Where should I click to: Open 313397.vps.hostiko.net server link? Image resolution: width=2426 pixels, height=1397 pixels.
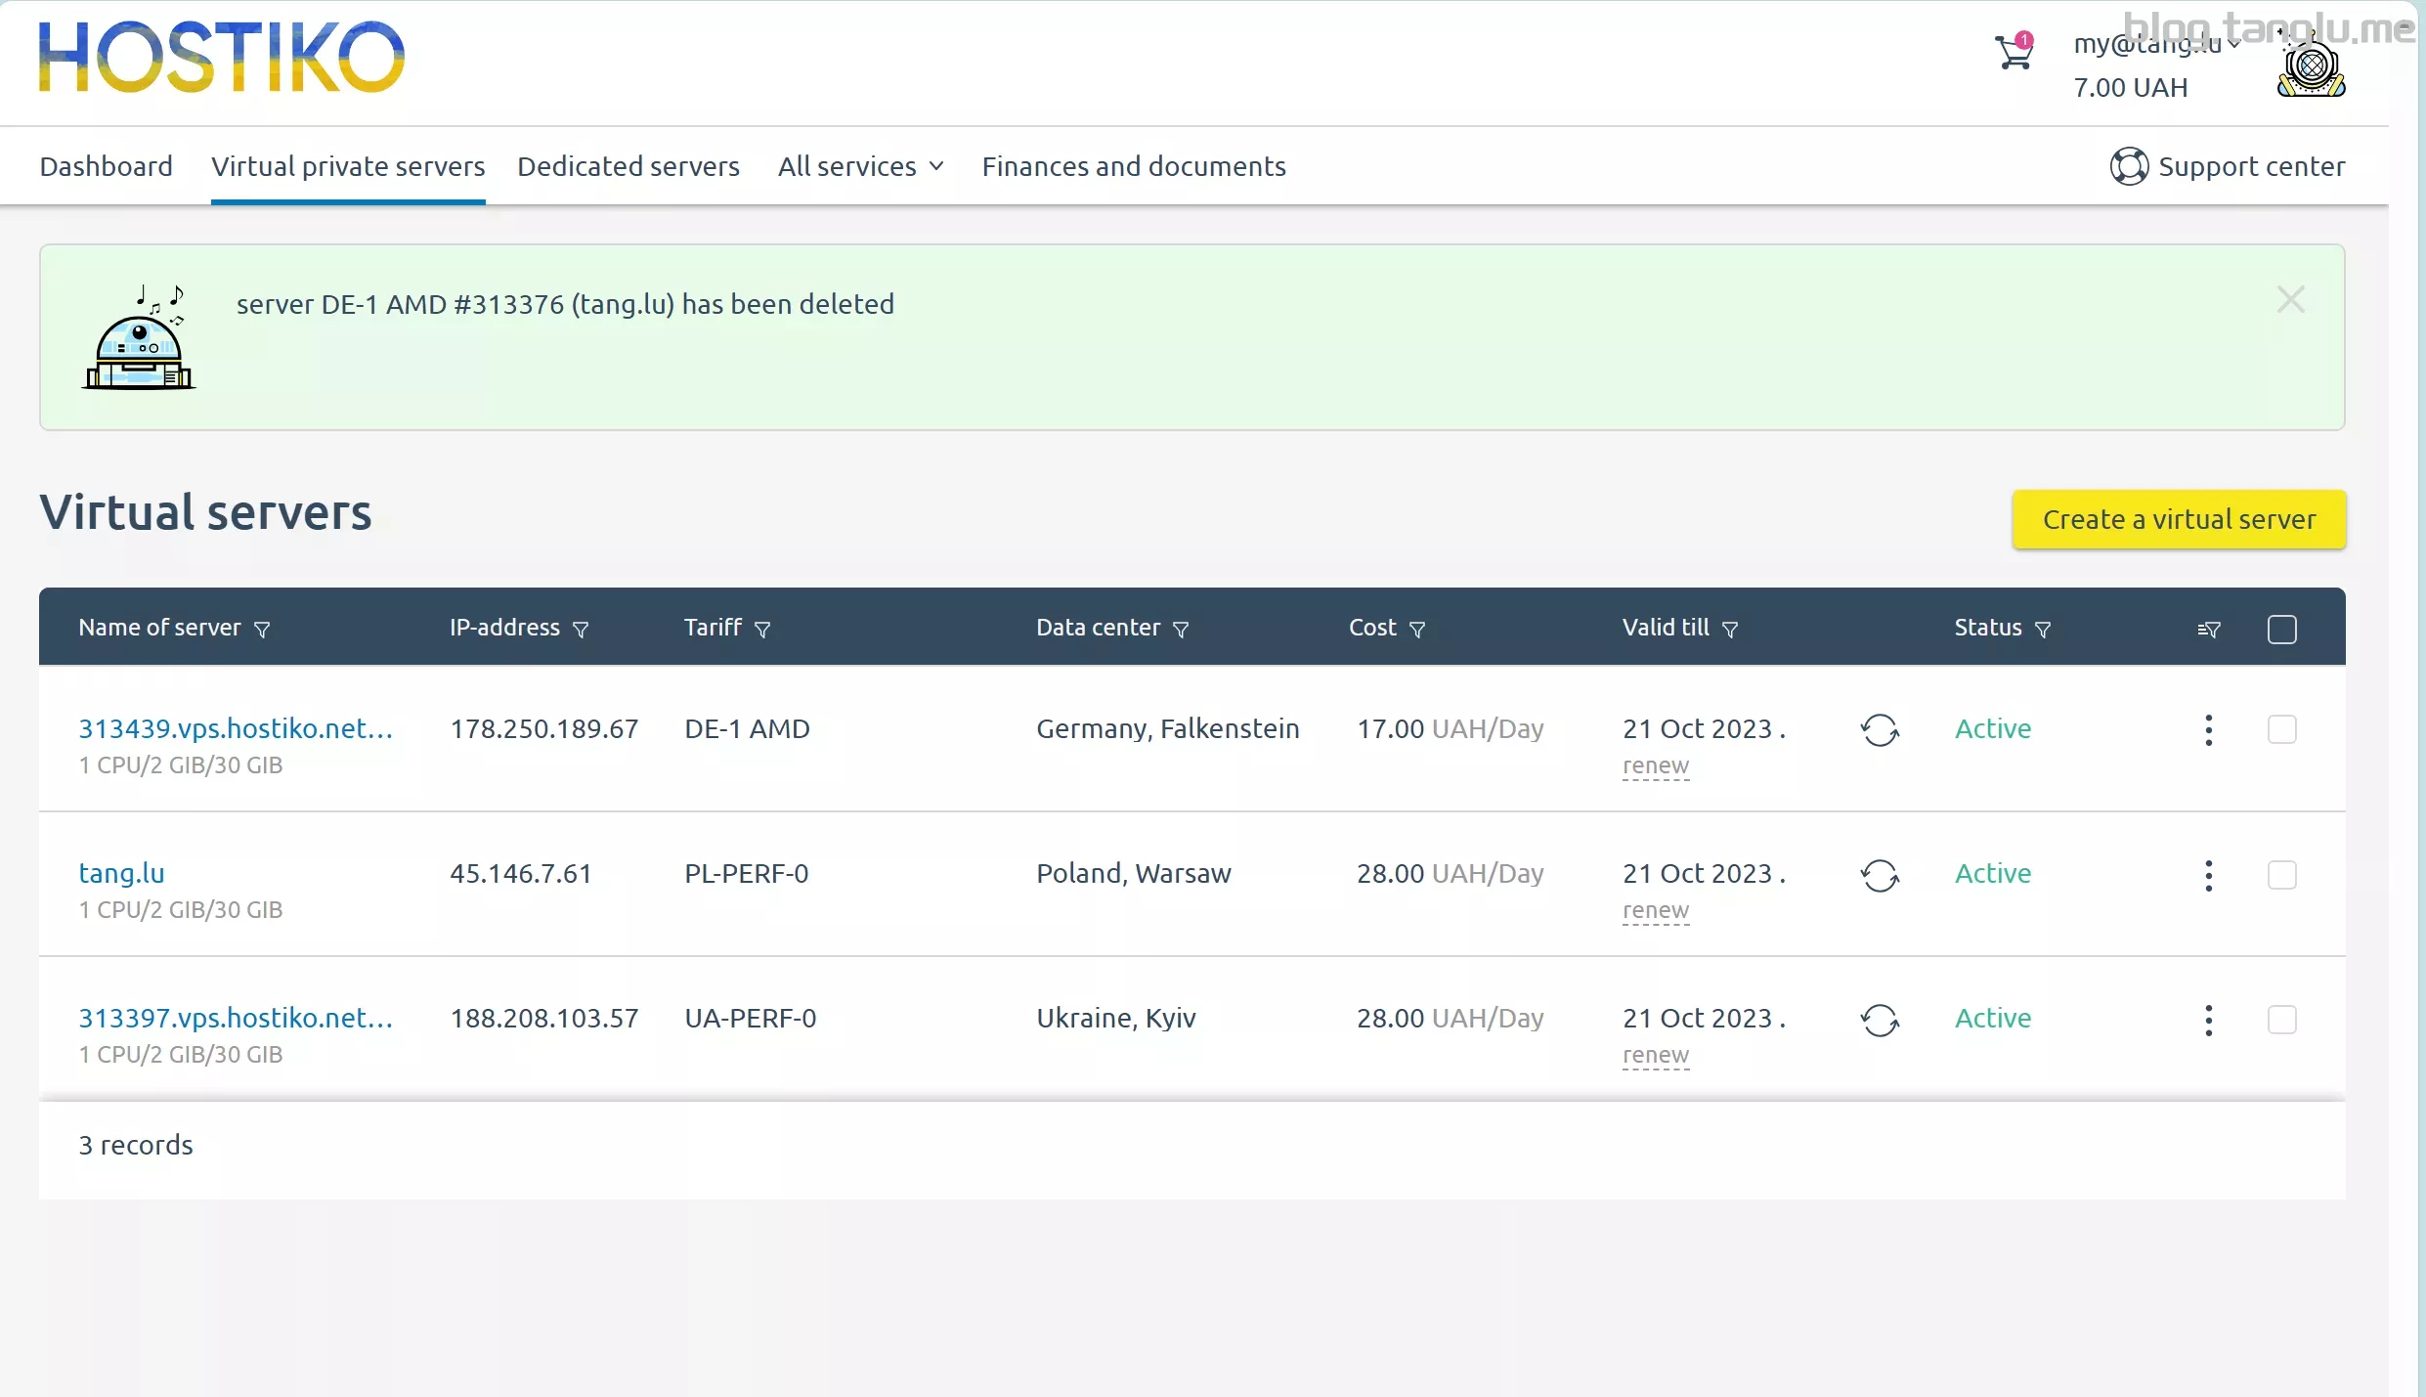236,1018
